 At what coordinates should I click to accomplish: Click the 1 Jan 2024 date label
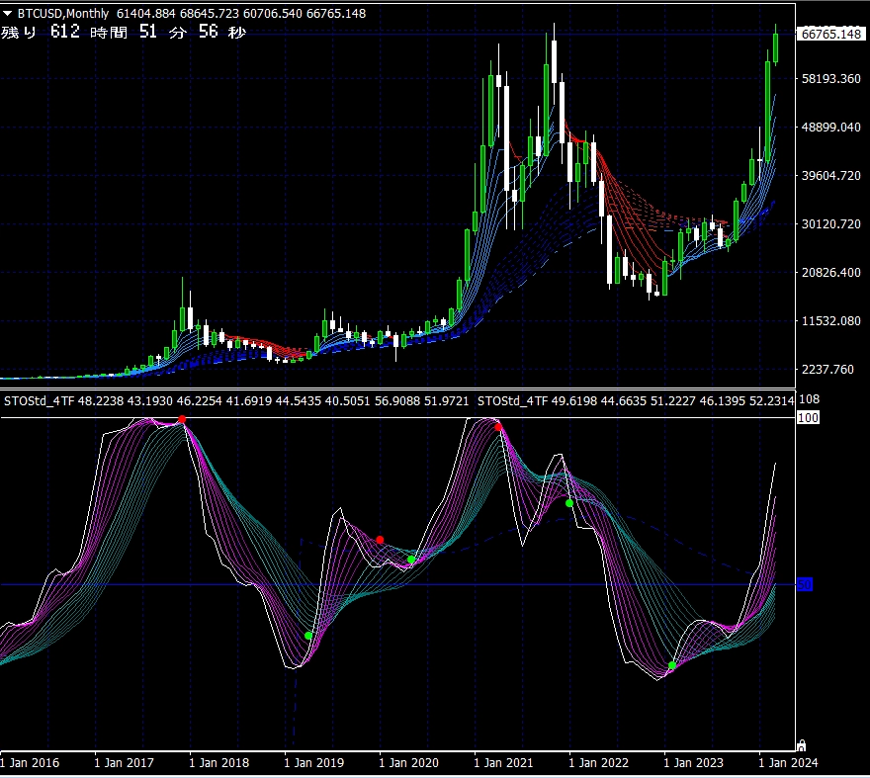(x=787, y=763)
